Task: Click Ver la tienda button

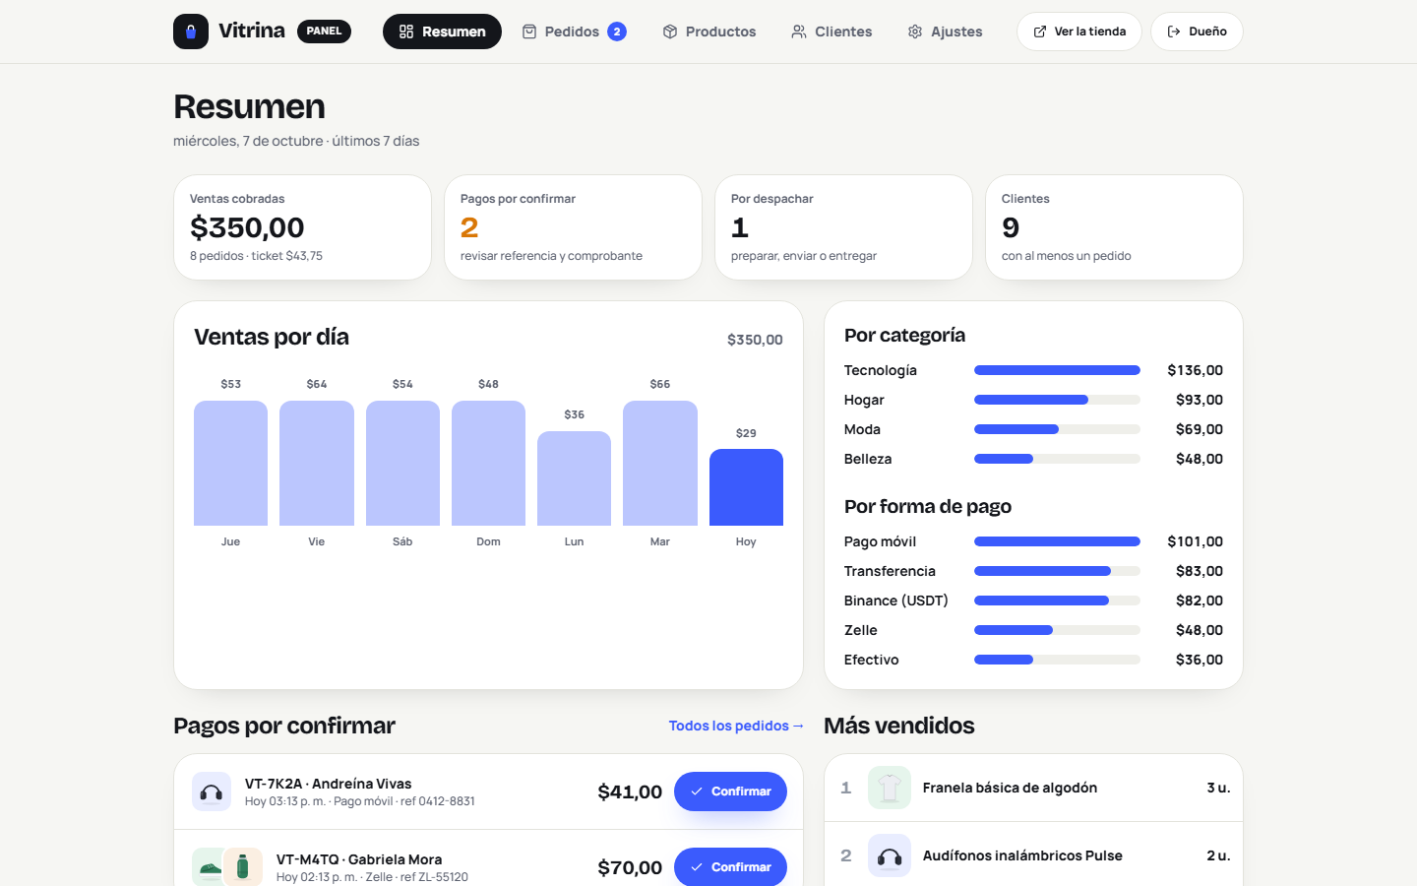Action: tap(1078, 32)
